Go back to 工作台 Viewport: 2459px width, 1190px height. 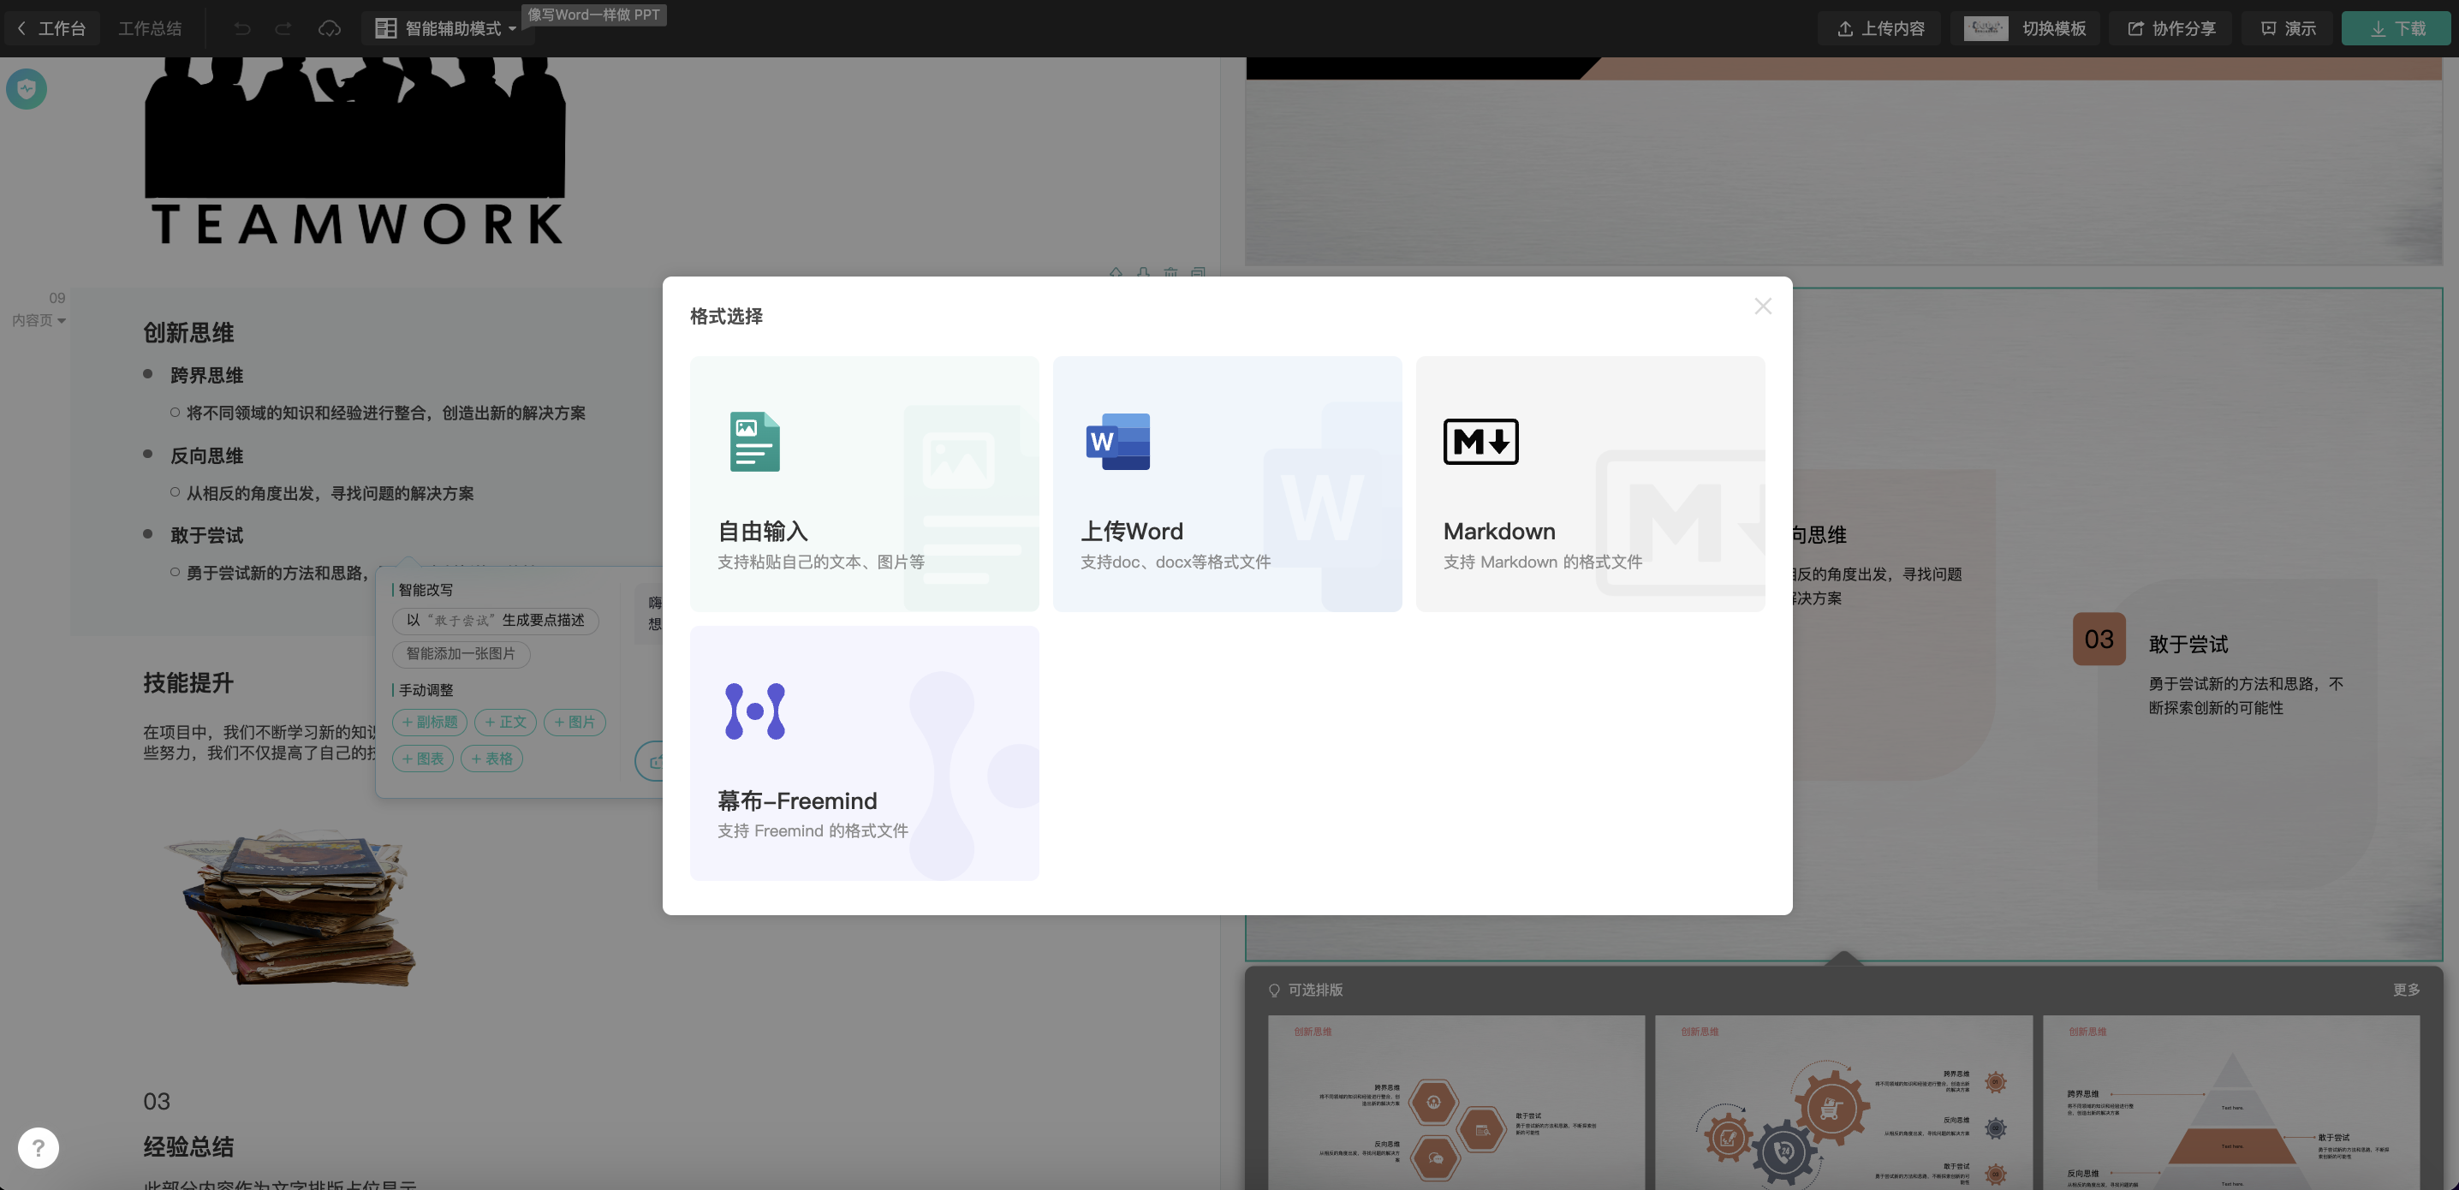[52, 28]
